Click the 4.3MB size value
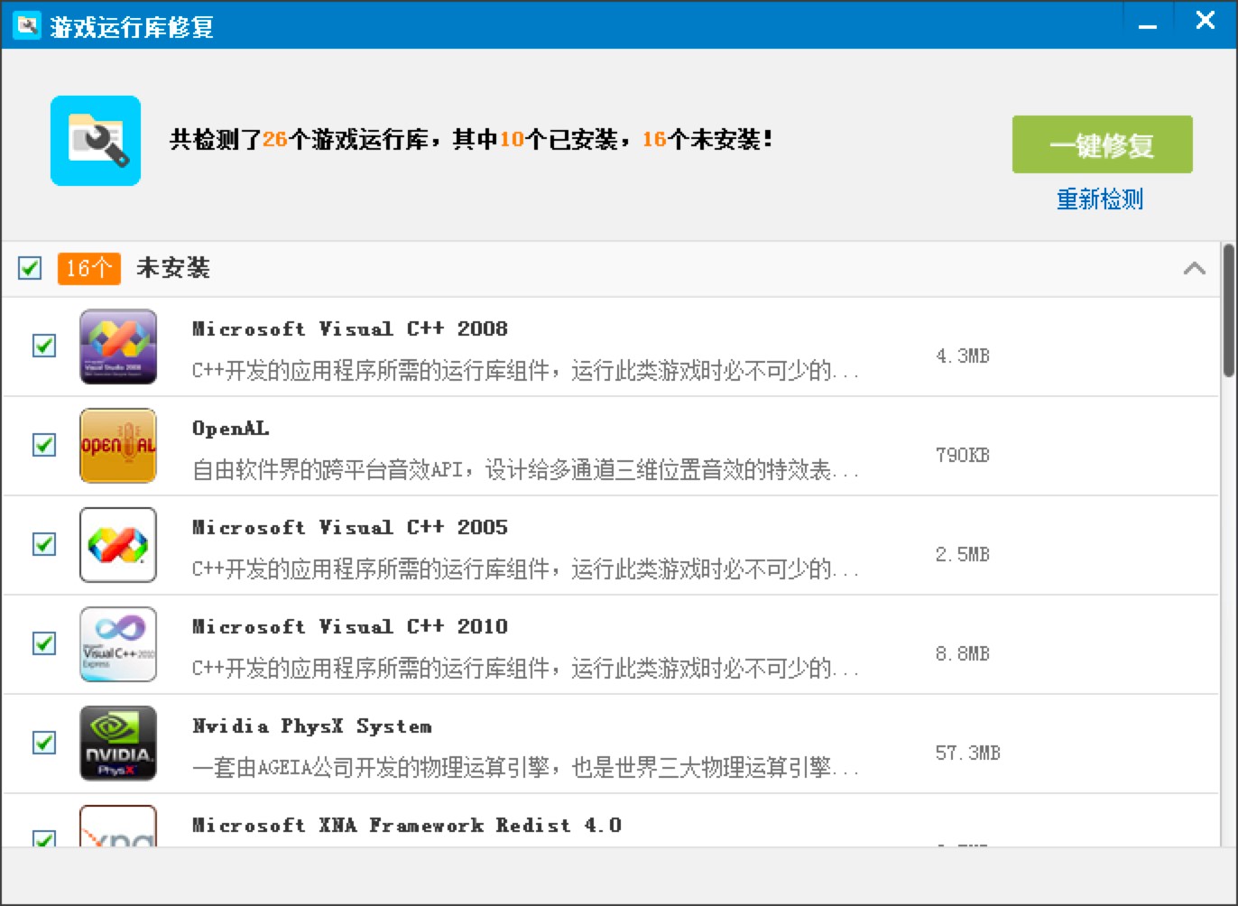1238x906 pixels. [963, 356]
